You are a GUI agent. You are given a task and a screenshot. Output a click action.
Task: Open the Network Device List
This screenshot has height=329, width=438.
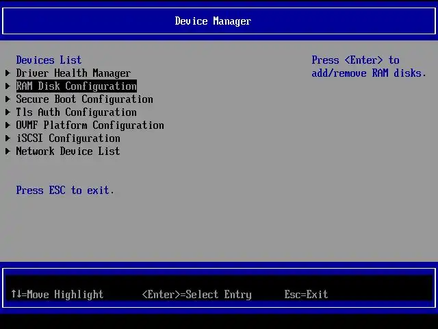tap(68, 151)
